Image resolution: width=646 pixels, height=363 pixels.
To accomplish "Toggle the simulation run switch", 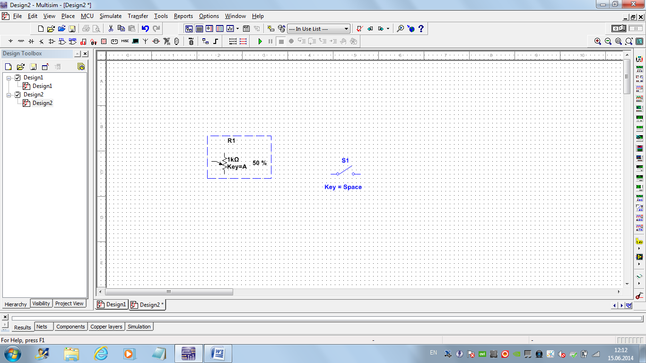I will [619, 29].
